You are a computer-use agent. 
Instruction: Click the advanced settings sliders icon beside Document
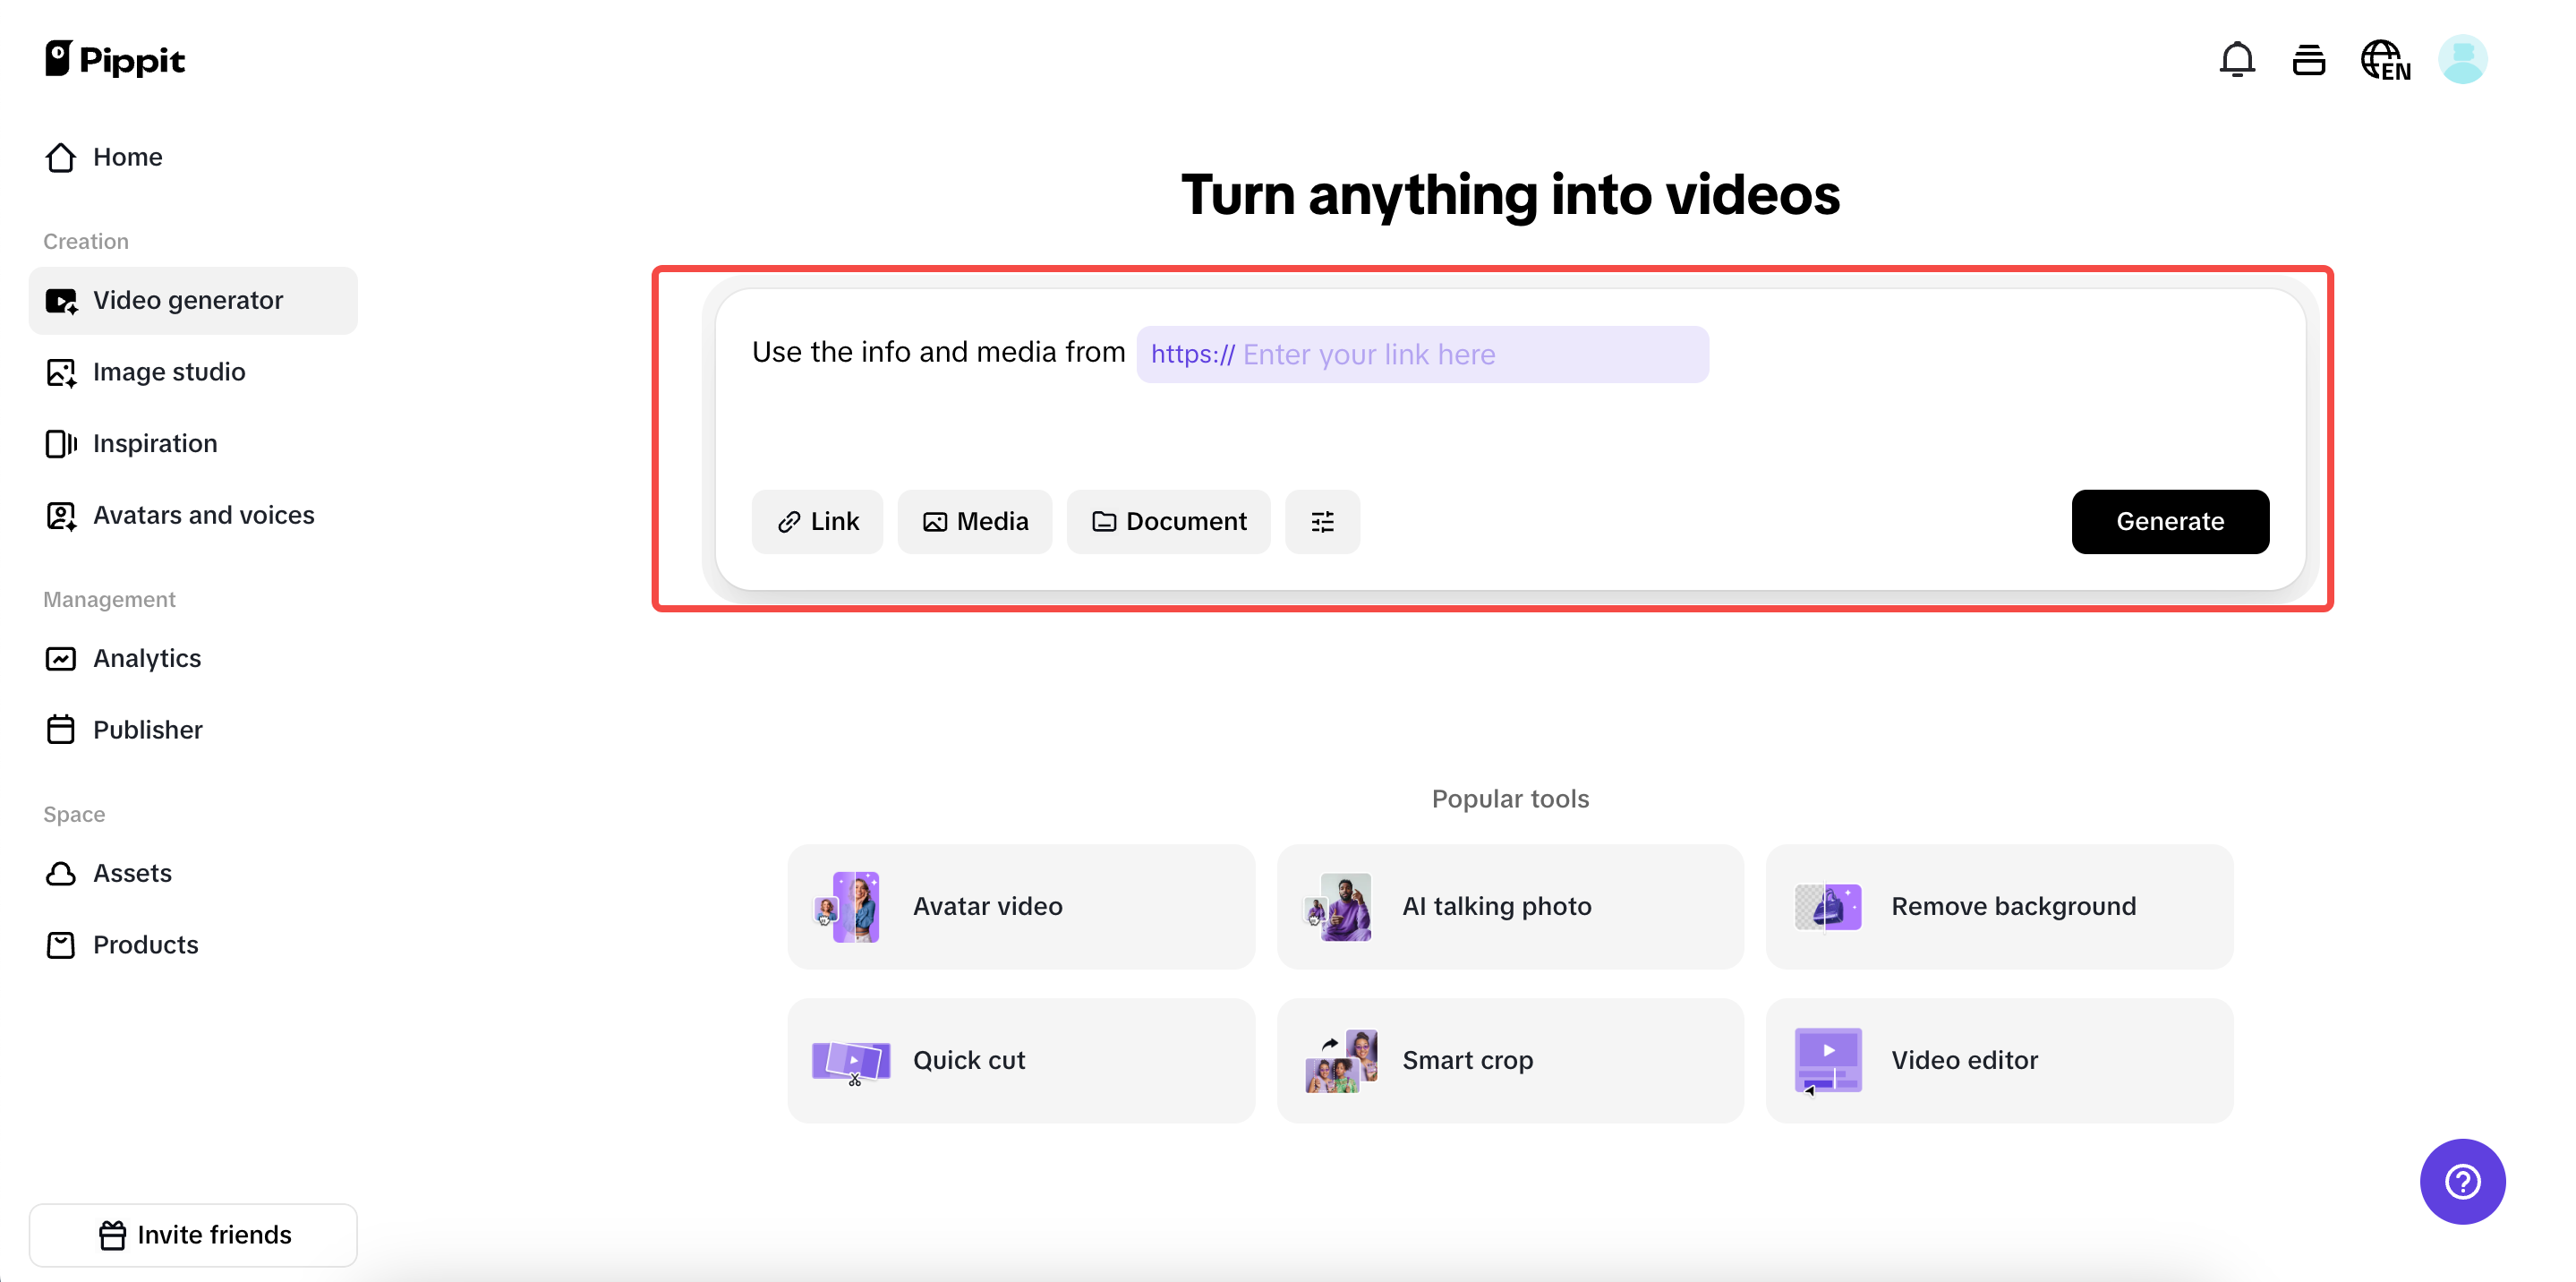[x=1322, y=521]
